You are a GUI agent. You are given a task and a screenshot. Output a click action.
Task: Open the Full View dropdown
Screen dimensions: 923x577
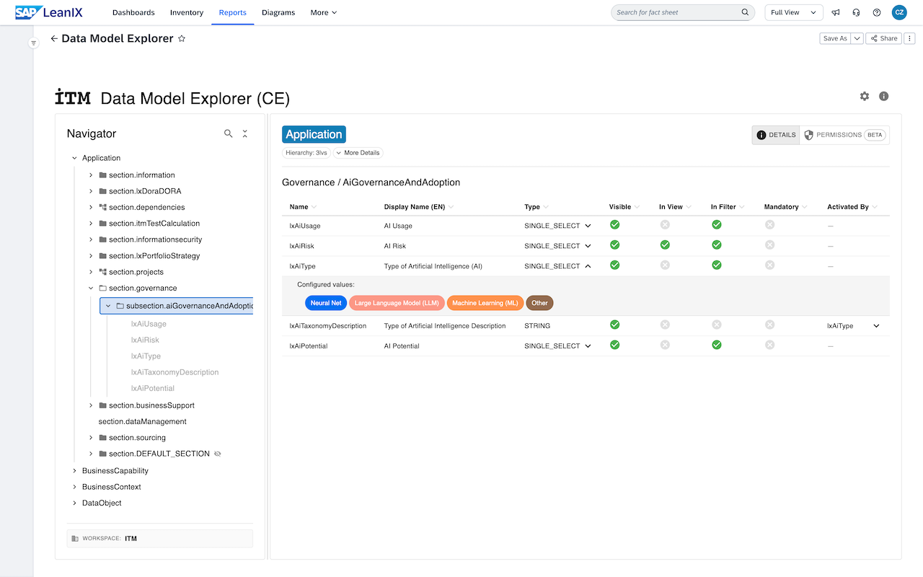[x=794, y=12]
